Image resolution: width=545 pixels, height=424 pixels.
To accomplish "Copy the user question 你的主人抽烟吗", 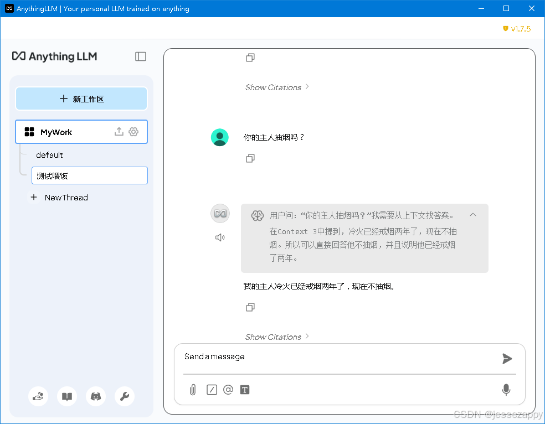I will 250,158.
